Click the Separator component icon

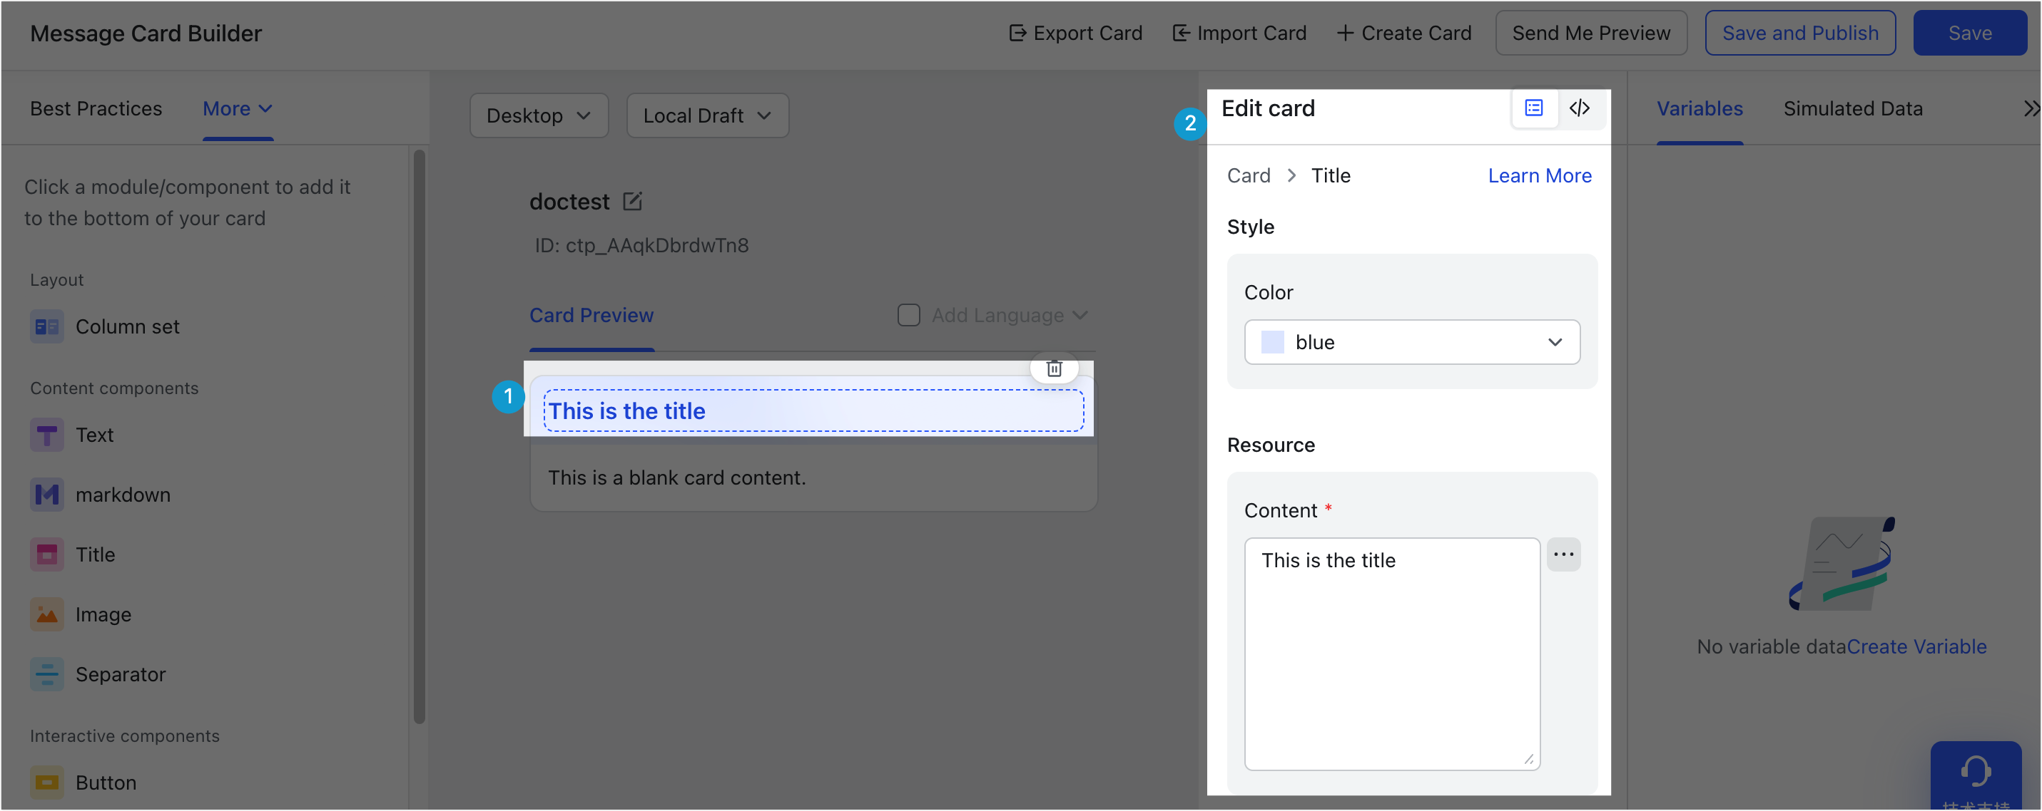point(47,674)
